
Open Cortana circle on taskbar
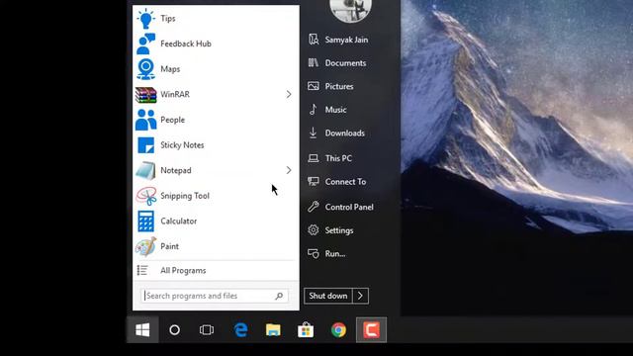(x=174, y=330)
